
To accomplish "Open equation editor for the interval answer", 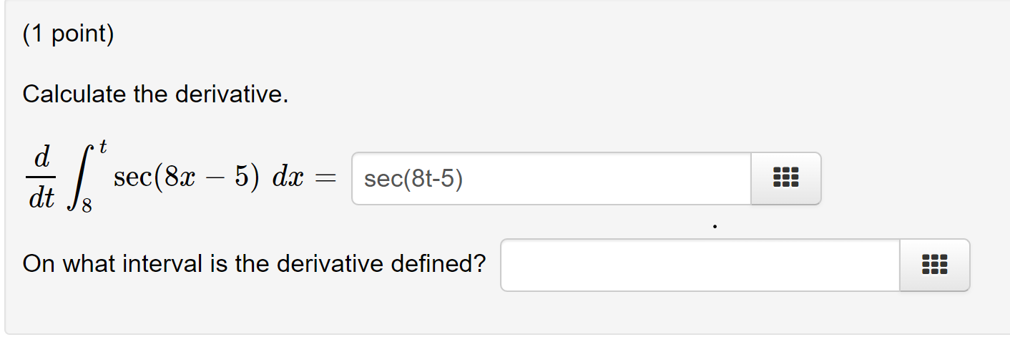I will tap(935, 265).
